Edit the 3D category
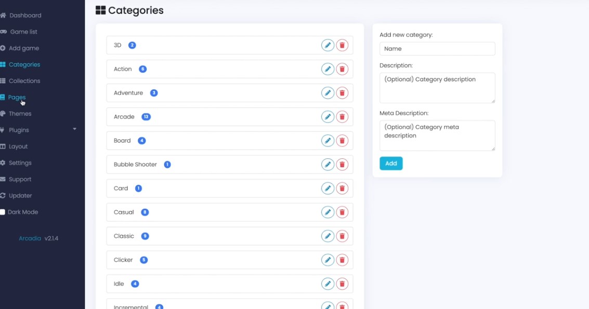 coord(328,45)
